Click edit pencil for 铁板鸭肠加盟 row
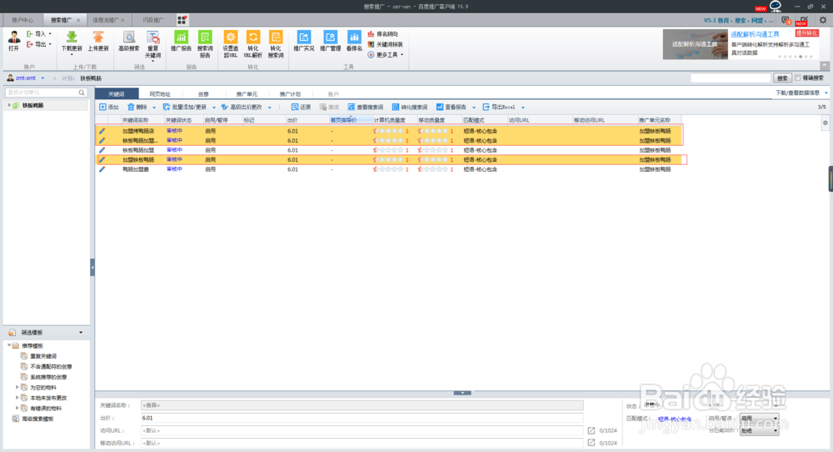 tap(102, 150)
